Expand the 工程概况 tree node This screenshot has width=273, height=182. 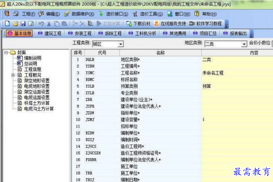[x=13, y=75]
